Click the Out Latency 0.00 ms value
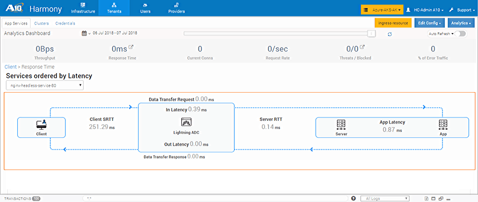Image resolution: width=478 pixels, height=202 pixels. [x=199, y=144]
